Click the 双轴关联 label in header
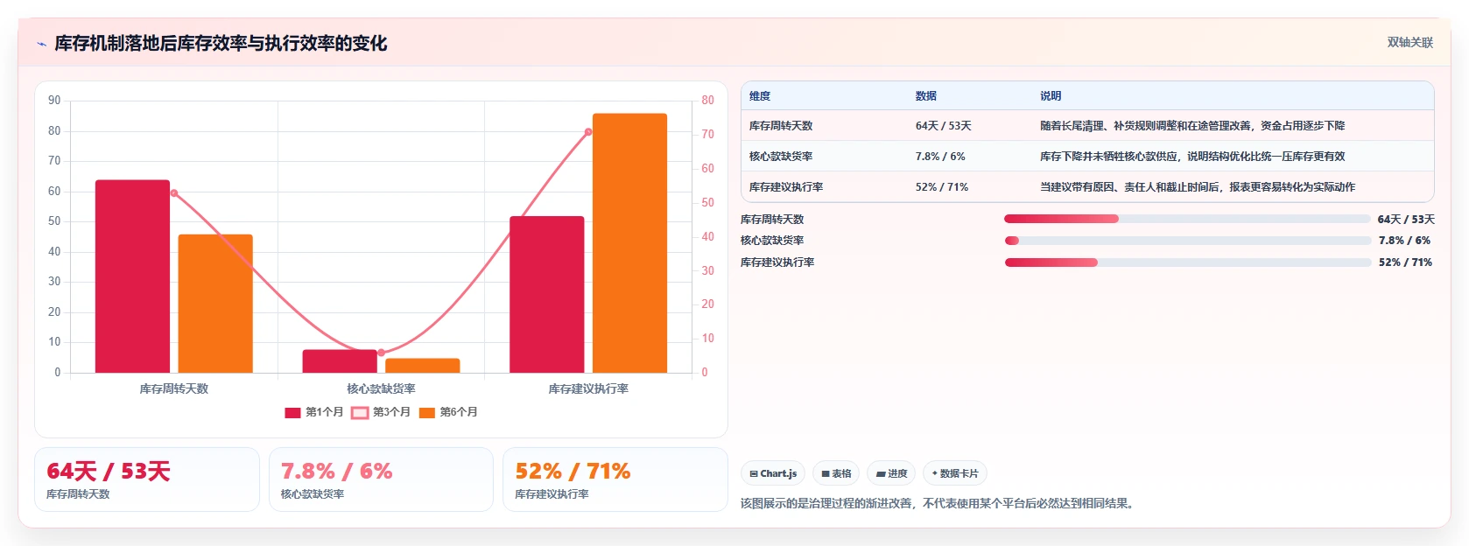The height and width of the screenshot is (546, 1469). point(1409,42)
